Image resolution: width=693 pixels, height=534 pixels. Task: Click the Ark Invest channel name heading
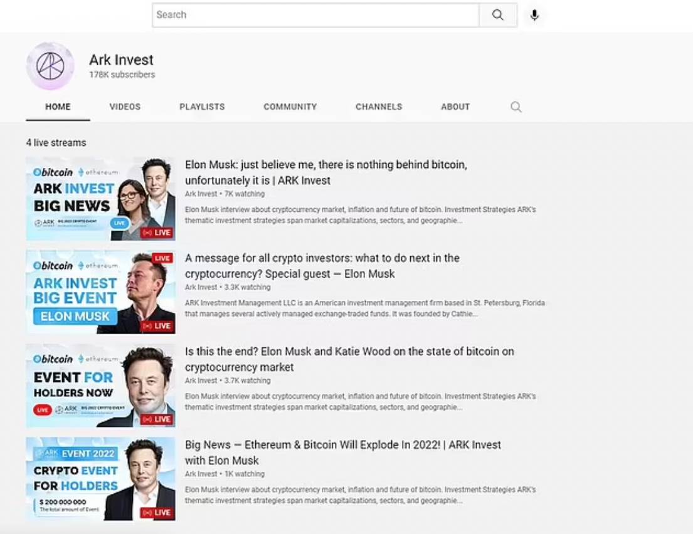point(120,60)
